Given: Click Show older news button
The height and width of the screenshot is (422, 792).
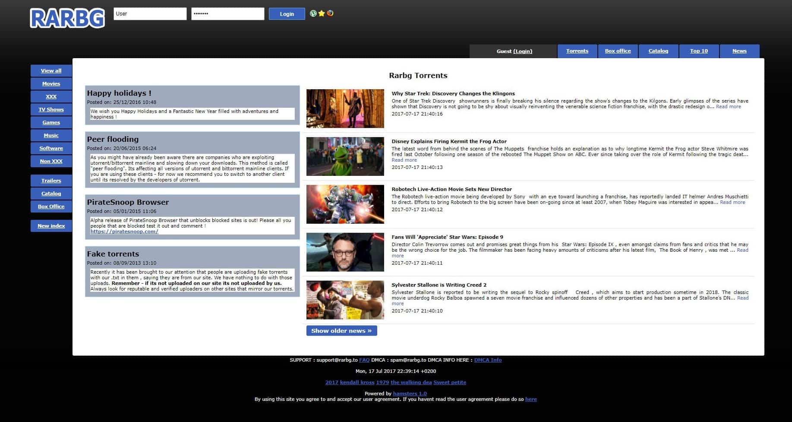Looking at the screenshot, I should (342, 331).
